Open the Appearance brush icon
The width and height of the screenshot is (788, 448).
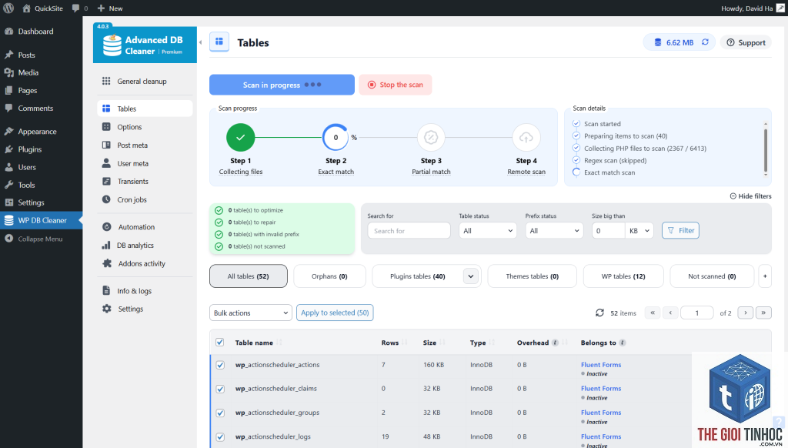8,131
